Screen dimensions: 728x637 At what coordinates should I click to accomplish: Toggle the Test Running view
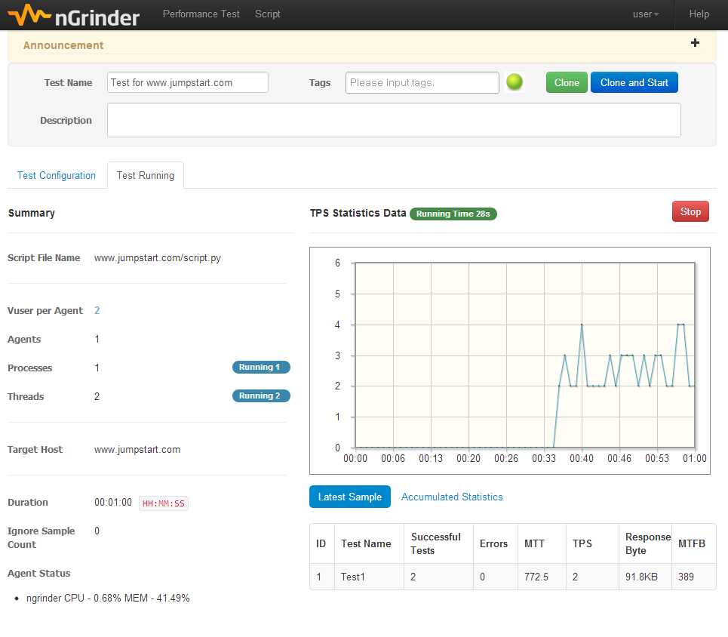coord(145,175)
